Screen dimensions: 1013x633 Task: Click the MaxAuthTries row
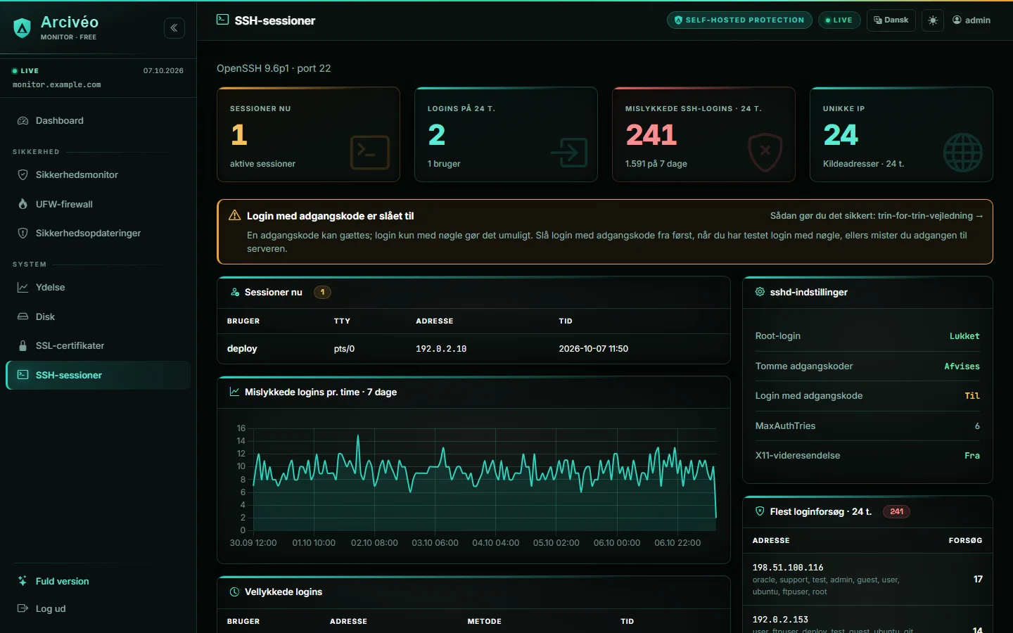[867, 426]
